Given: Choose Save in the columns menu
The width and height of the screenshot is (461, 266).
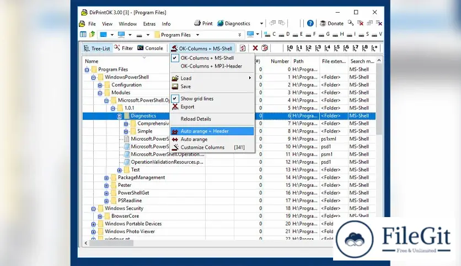Looking at the screenshot, I should coord(212,86).
